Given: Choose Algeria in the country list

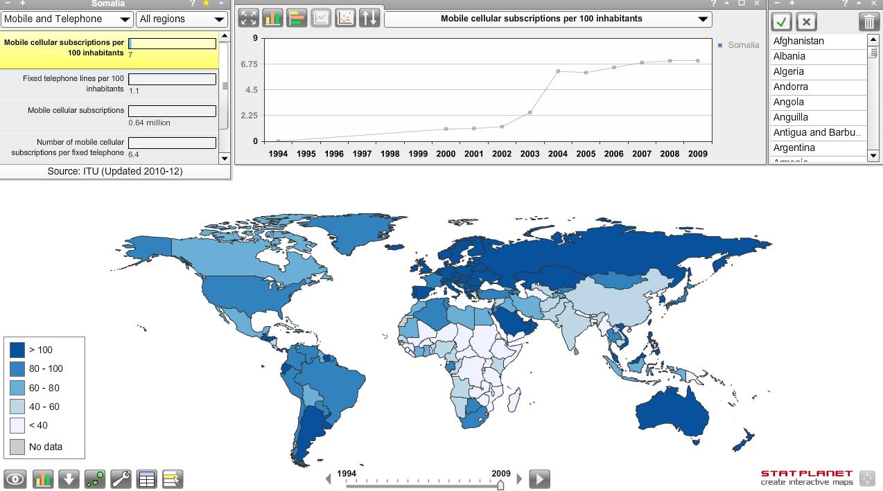Looking at the screenshot, I should tap(789, 71).
